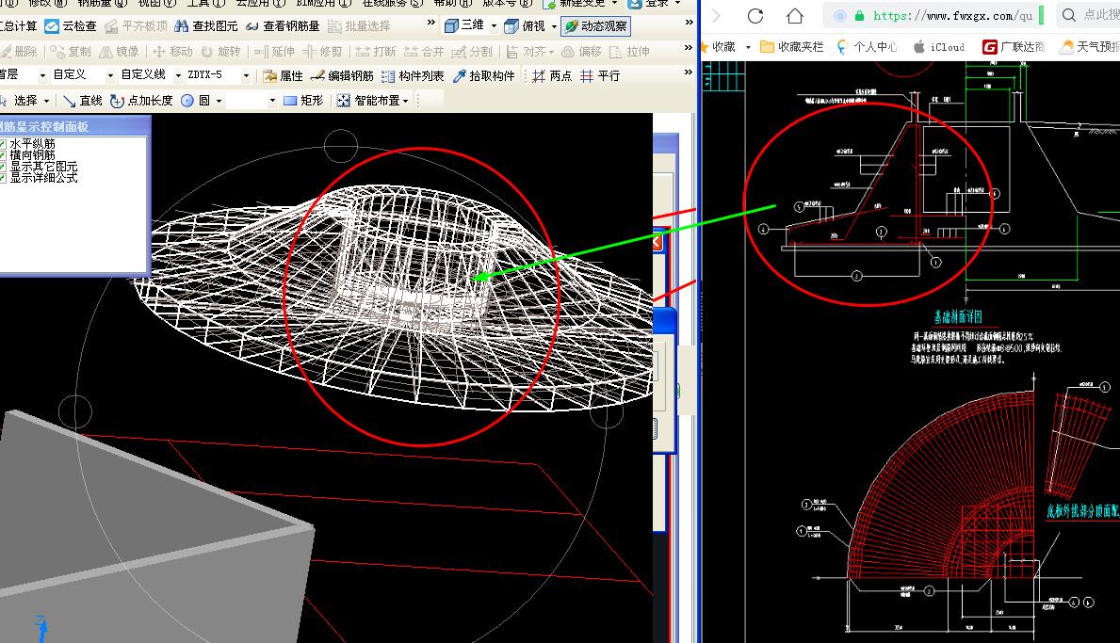1120x643 pixels.
Task: Click the 删除 delete tool
Action: tap(19, 52)
